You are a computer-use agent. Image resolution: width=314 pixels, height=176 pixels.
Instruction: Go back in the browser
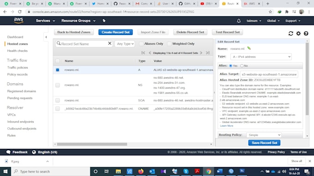[5, 12]
